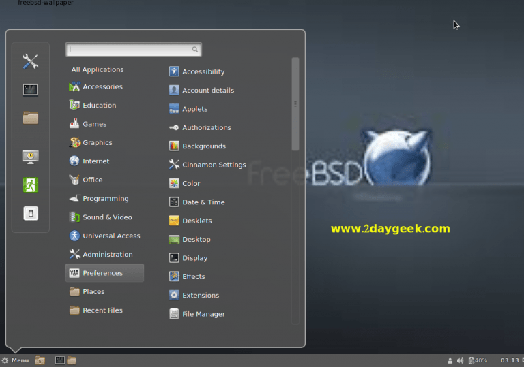This screenshot has height=367, width=524.
Task: Open Backgrounds settings
Action: pyautogui.click(x=197, y=146)
